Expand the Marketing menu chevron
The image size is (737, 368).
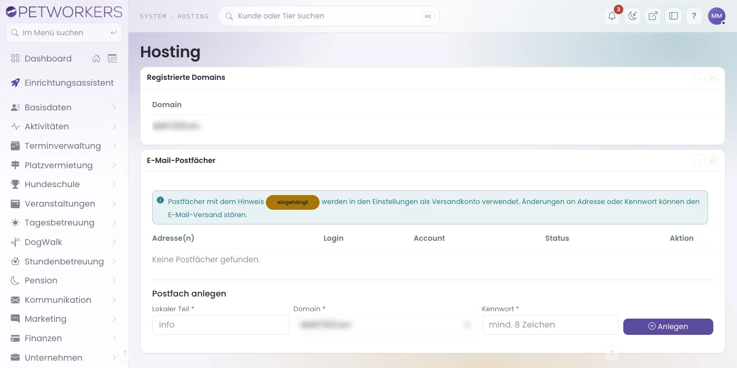pos(114,319)
